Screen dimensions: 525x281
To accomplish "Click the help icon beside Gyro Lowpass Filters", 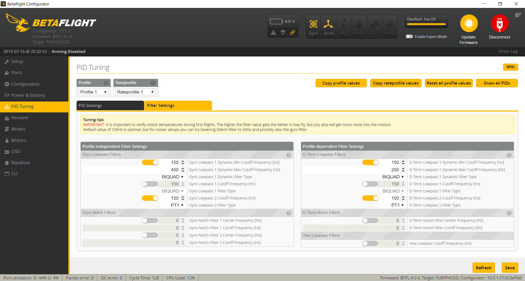I will [x=288, y=155].
